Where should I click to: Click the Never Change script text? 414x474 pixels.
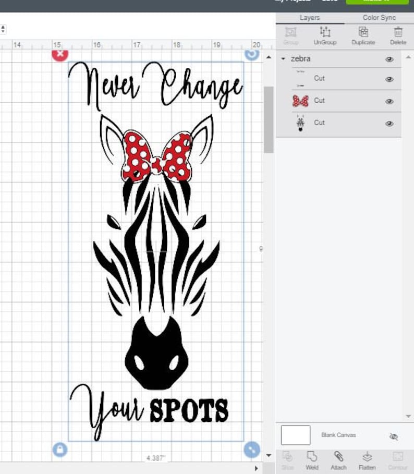155,86
